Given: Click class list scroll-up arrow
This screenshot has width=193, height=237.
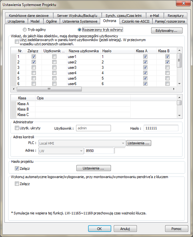Looking at the screenshot, I should pos(179,98).
